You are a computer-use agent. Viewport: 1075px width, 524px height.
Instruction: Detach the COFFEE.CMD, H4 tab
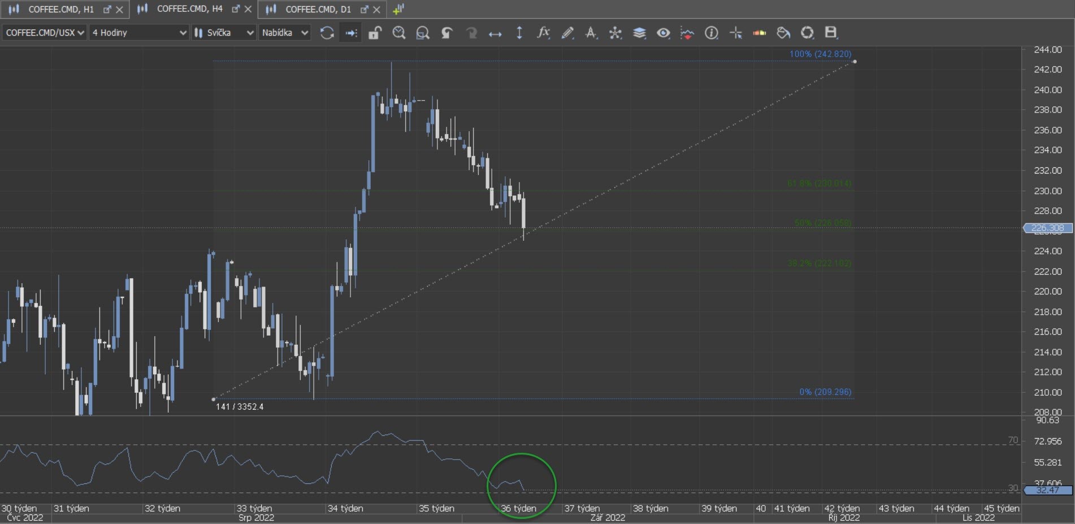(236, 9)
